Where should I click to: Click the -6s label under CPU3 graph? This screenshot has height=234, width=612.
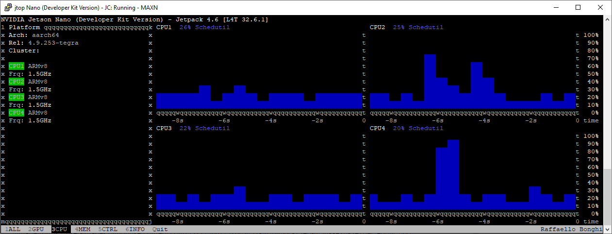(224, 221)
